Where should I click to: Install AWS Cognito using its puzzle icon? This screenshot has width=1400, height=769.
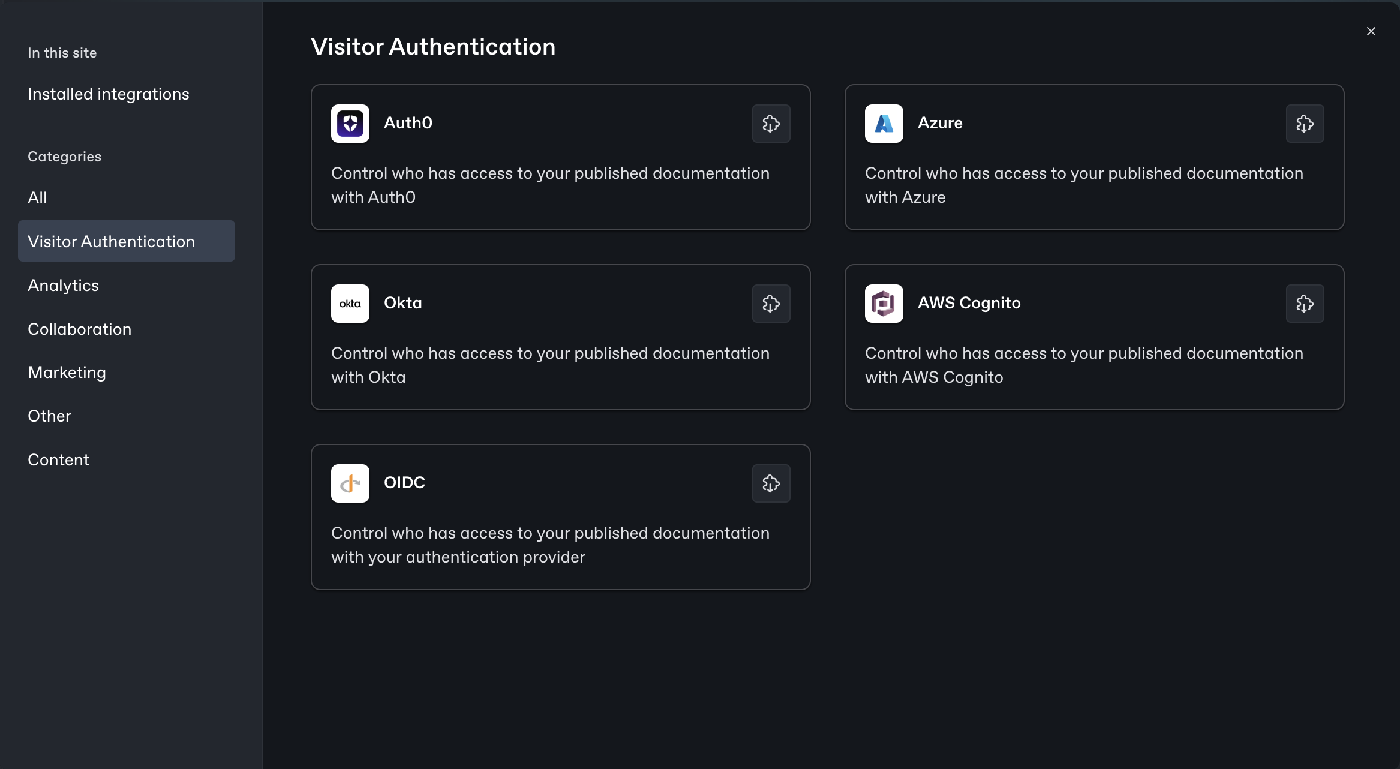click(x=1305, y=304)
